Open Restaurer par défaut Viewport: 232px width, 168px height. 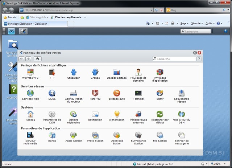(x=160, y=114)
